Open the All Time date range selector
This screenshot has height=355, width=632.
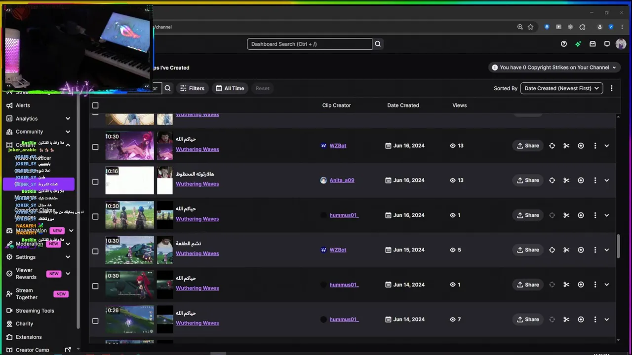click(x=230, y=88)
